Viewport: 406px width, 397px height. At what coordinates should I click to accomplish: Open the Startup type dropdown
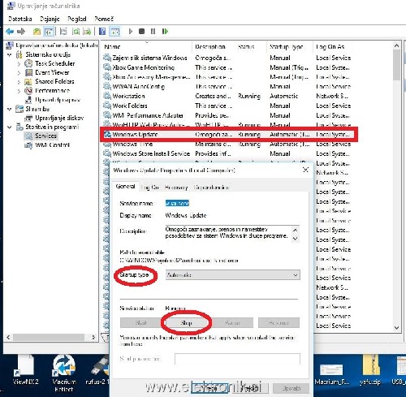pos(233,275)
